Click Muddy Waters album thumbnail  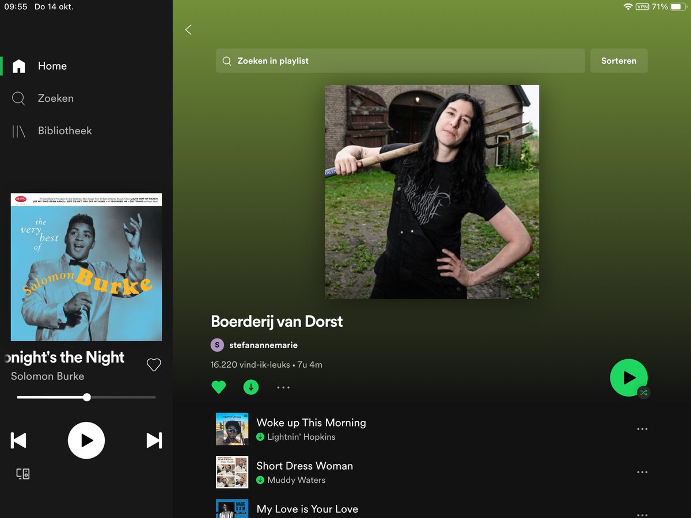click(x=232, y=472)
